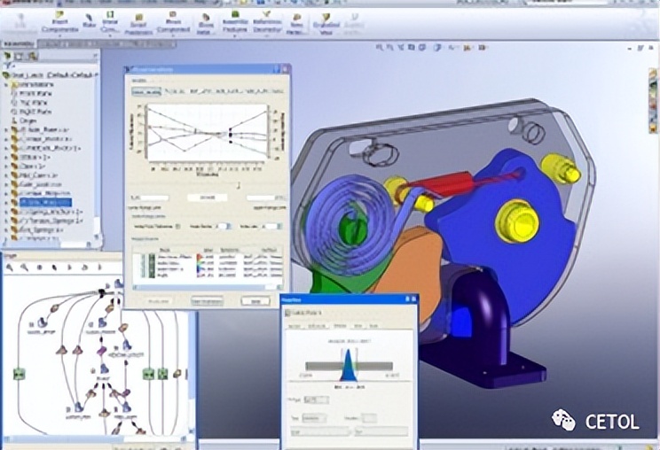Open the dropdown arrow under Insert Components
Image resolution: width=660 pixels, height=450 pixels.
[x=59, y=36]
